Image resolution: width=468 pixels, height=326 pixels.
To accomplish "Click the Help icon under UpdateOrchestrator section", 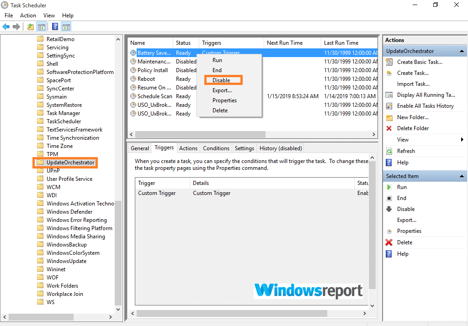I will click(x=389, y=163).
